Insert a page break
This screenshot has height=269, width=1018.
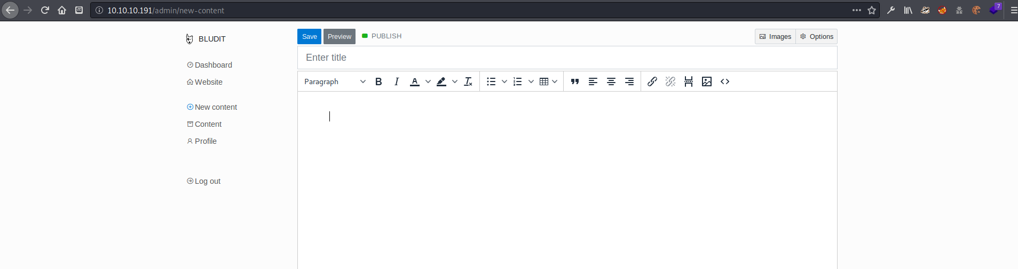coord(689,81)
